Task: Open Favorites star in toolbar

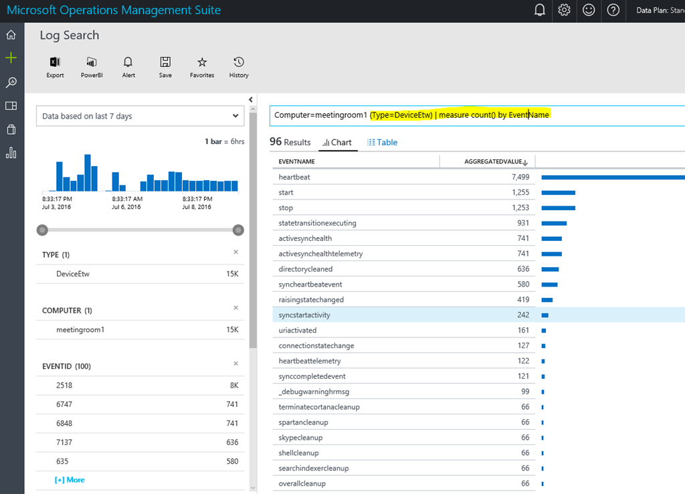Action: pyautogui.click(x=202, y=62)
